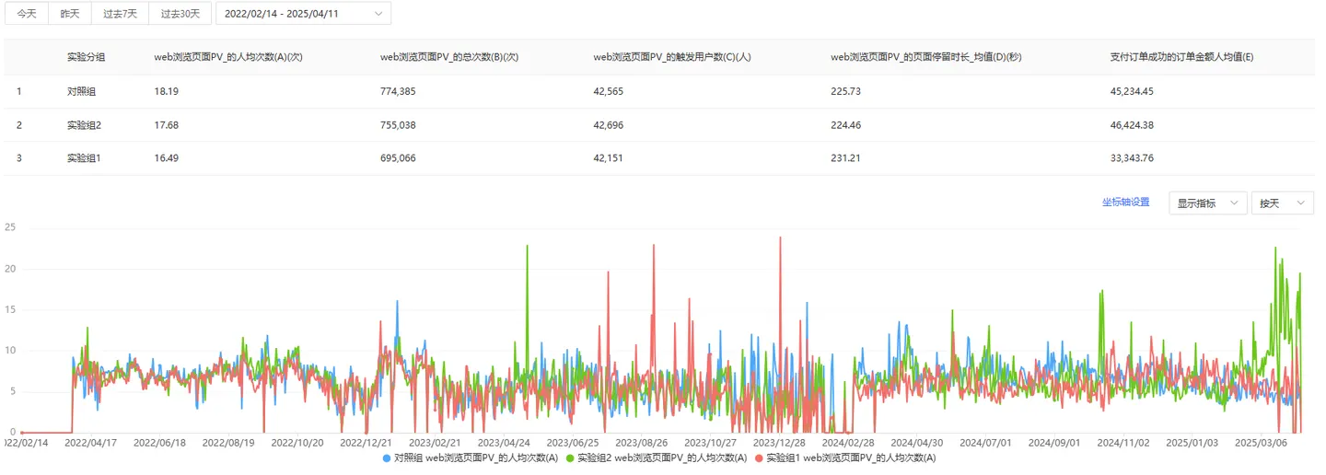Image resolution: width=1326 pixels, height=475 pixels.
Task: Toggle 实验组2 series legend green dot
Action: tap(570, 458)
